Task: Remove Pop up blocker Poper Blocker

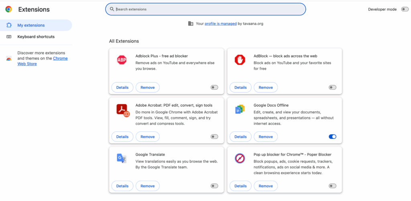Action: pos(266,186)
